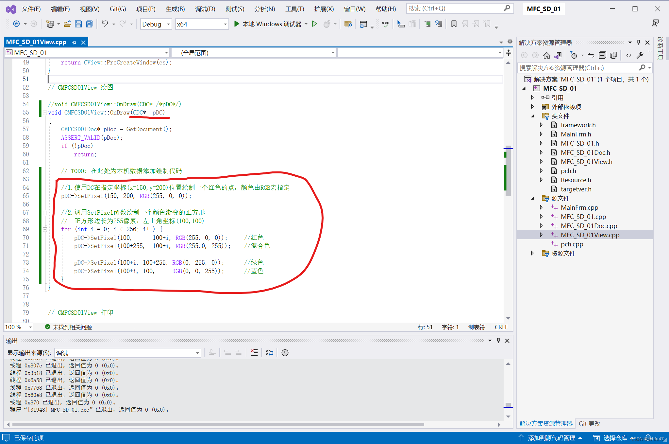Collapse the OnDraw function code block
Screen dimensions: 669x444
tap(45, 113)
